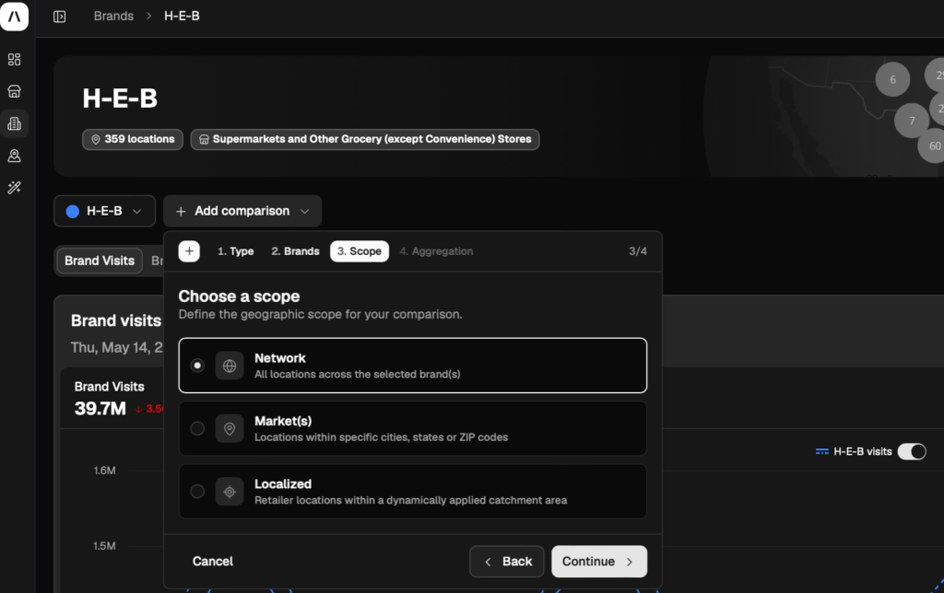The width and height of the screenshot is (944, 593).
Task: Click the H-E-B page title
Action: [120, 99]
